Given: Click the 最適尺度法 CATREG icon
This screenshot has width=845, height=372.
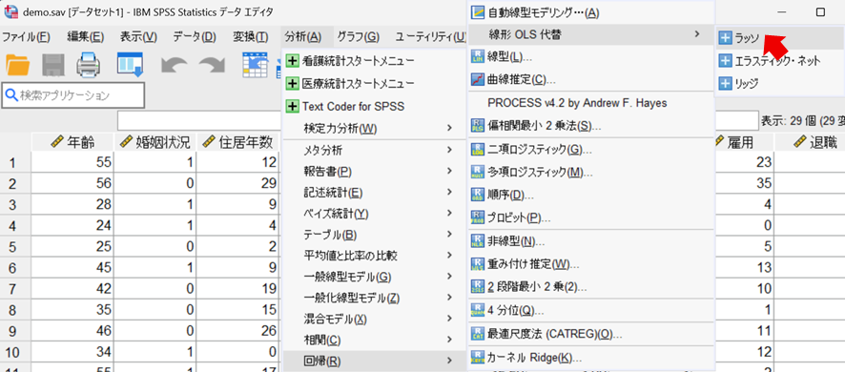Looking at the screenshot, I should (478, 334).
